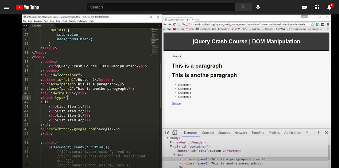The width and height of the screenshot is (339, 168).
Task: Open the create video camera icon
Action: pyautogui.click(x=304, y=7)
